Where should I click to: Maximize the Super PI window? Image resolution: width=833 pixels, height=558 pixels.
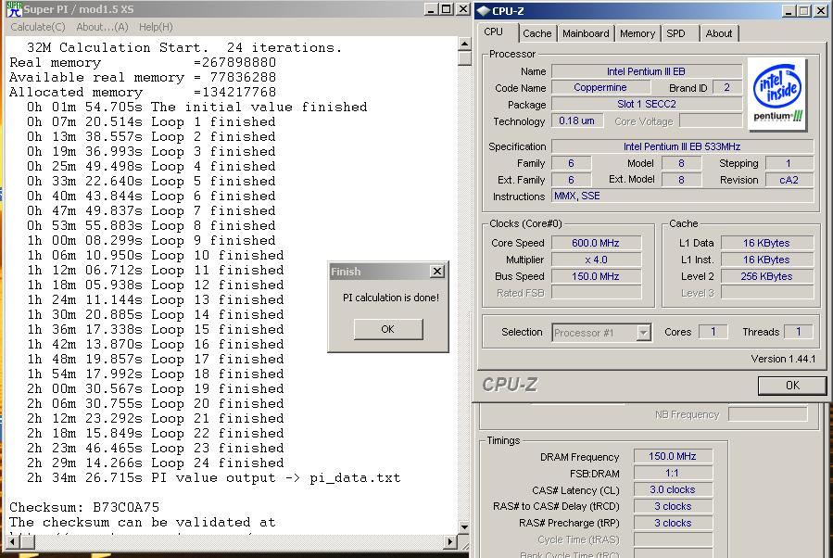[447, 9]
